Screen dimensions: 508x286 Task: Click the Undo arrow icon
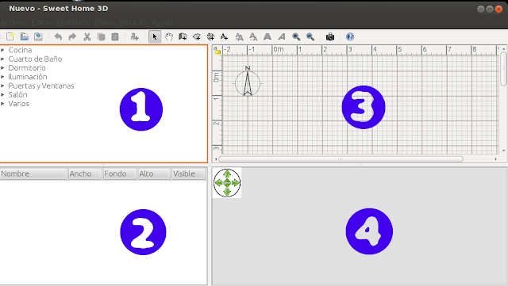58,36
